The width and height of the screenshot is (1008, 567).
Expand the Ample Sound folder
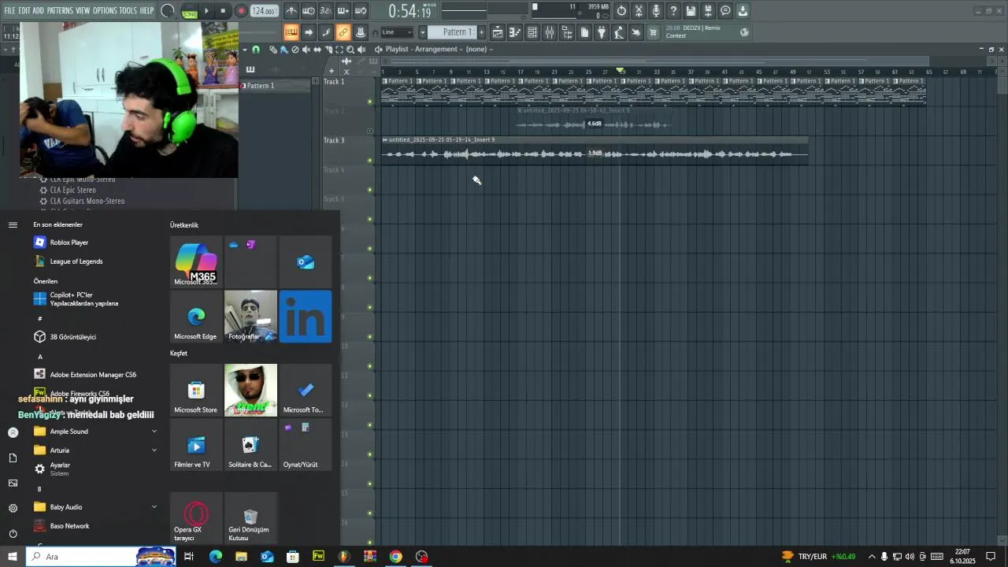(94, 432)
